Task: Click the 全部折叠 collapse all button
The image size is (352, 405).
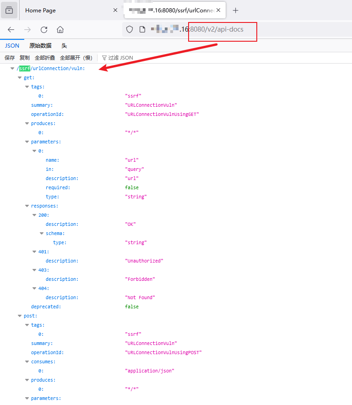Action: [45, 58]
